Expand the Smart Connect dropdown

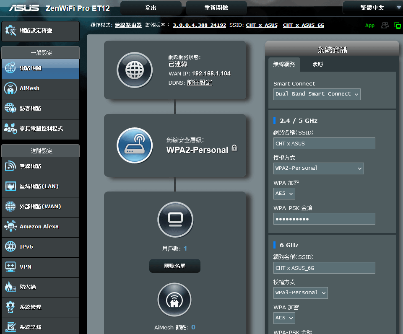point(317,94)
